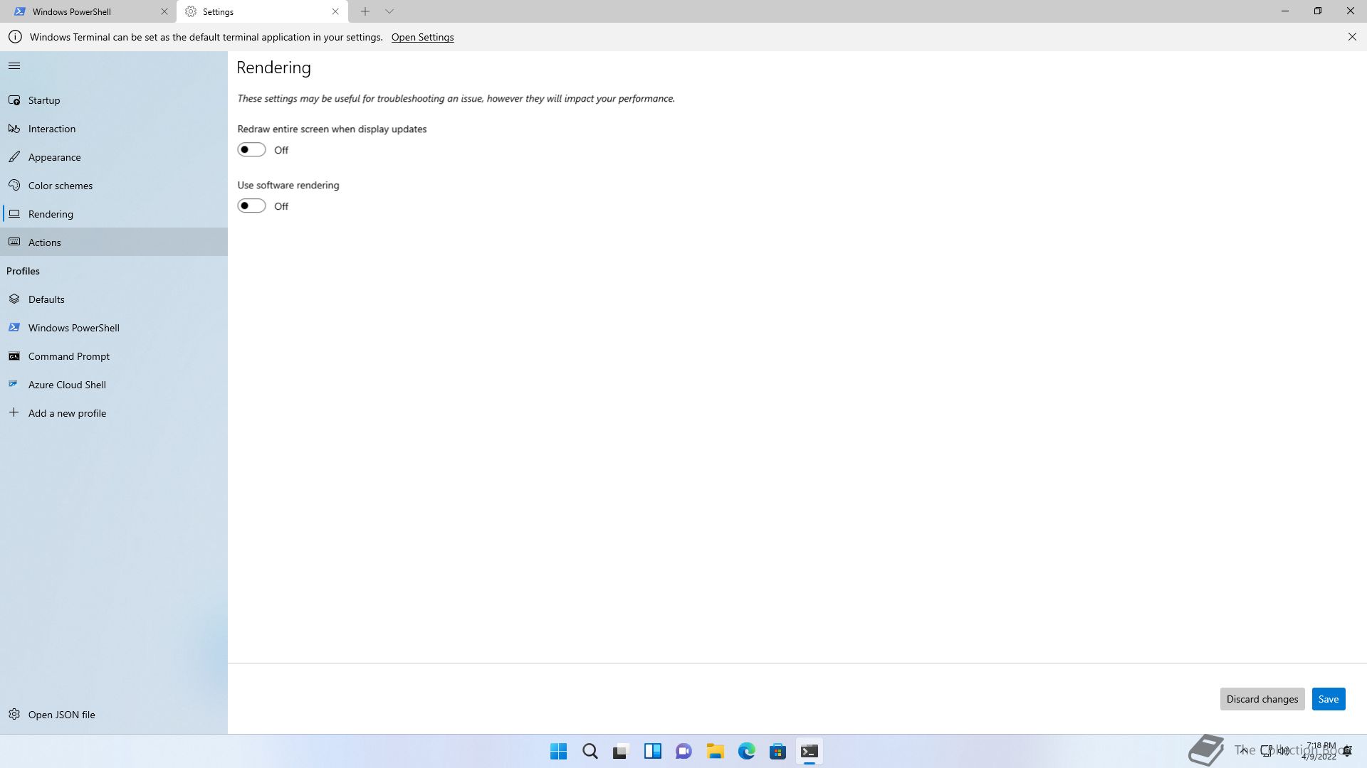Click the Open JSON file gear icon
The width and height of the screenshot is (1367, 768).
click(14, 714)
